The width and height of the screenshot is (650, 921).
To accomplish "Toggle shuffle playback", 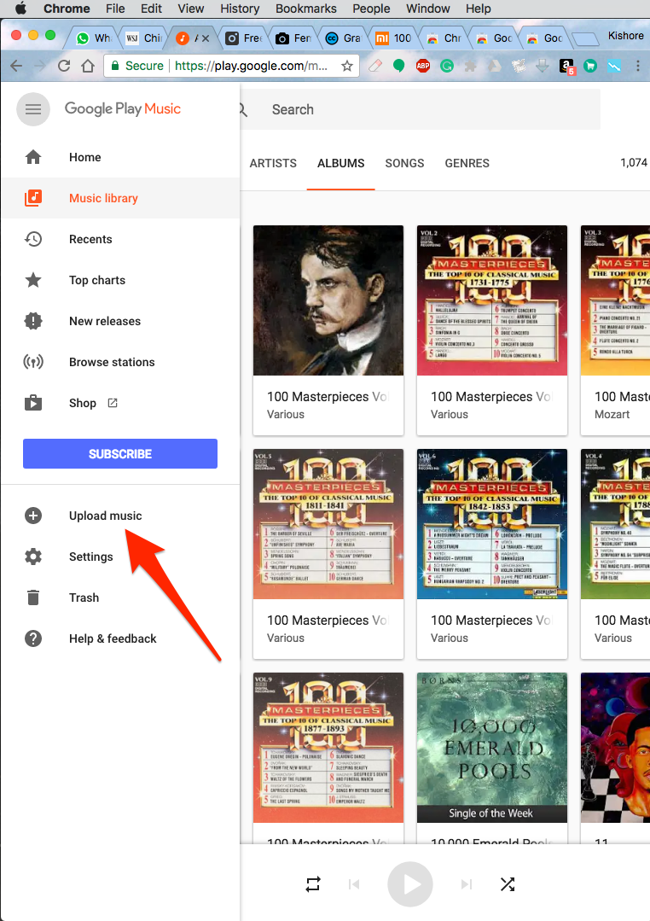I will tap(508, 884).
